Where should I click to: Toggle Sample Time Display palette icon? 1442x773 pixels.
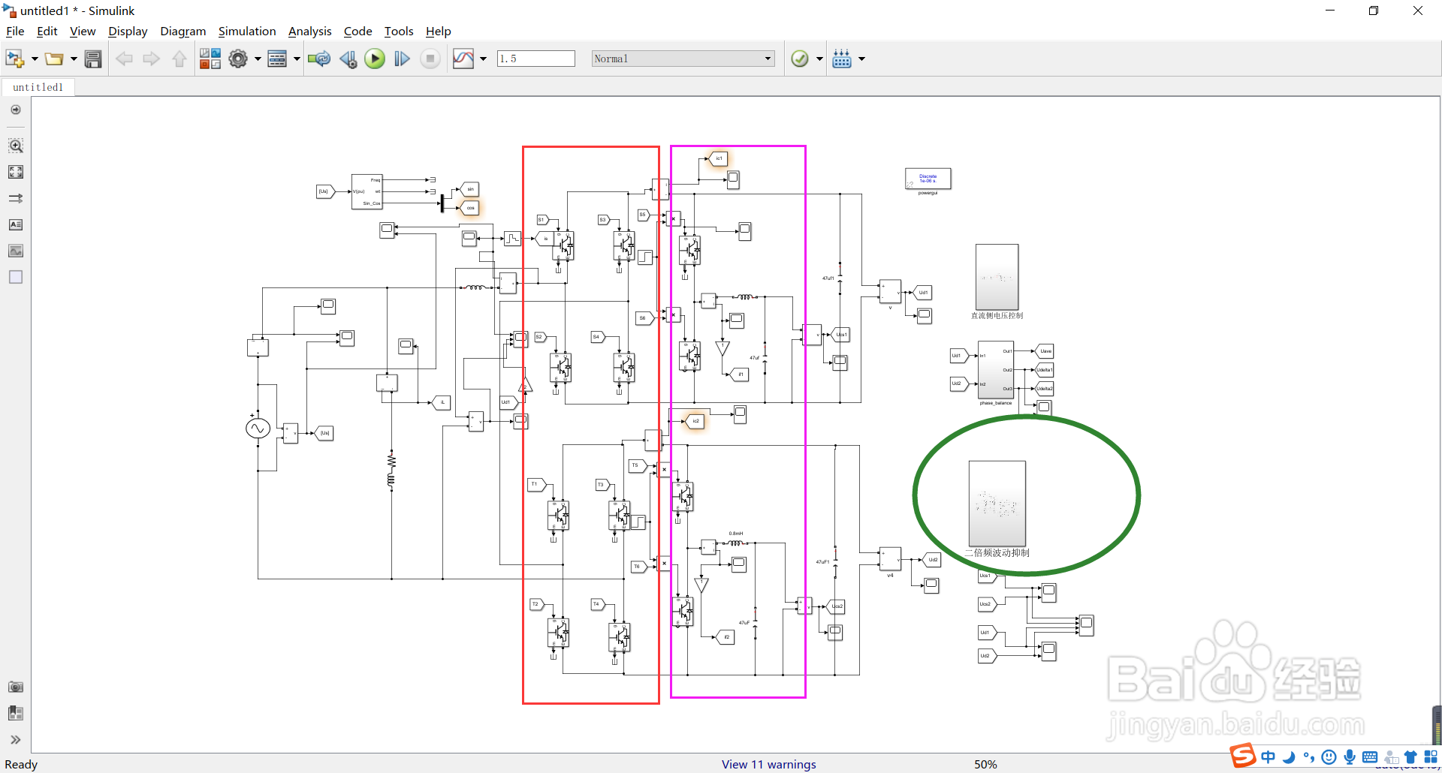point(16,198)
